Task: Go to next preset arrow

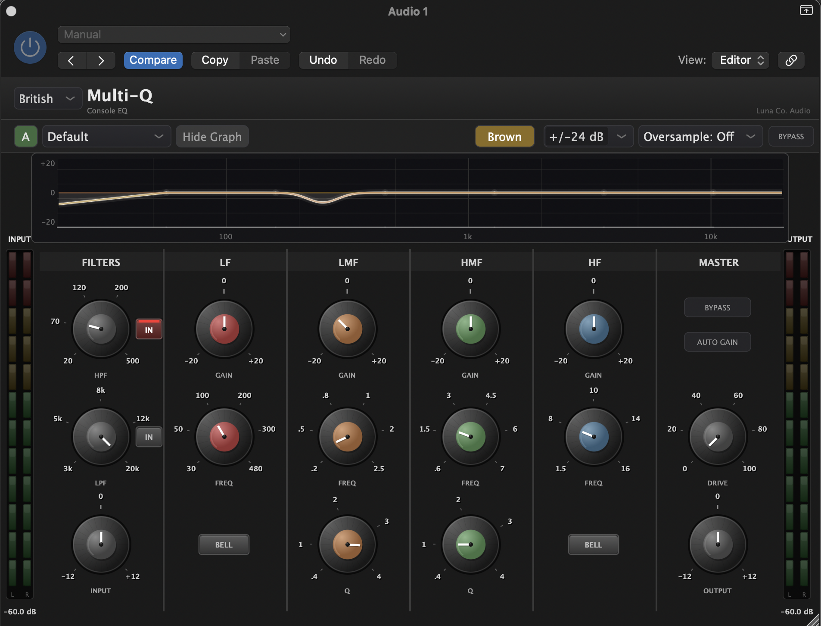Action: pos(101,60)
